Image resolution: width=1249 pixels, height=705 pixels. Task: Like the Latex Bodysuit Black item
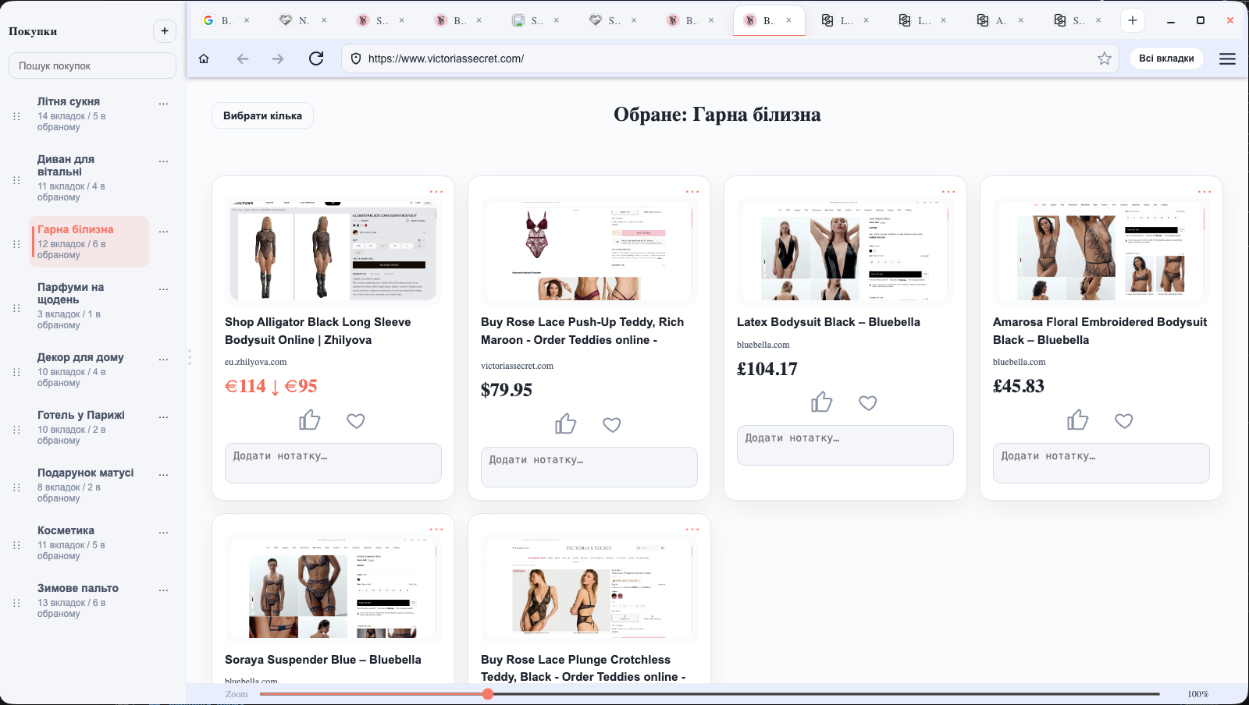tap(822, 402)
